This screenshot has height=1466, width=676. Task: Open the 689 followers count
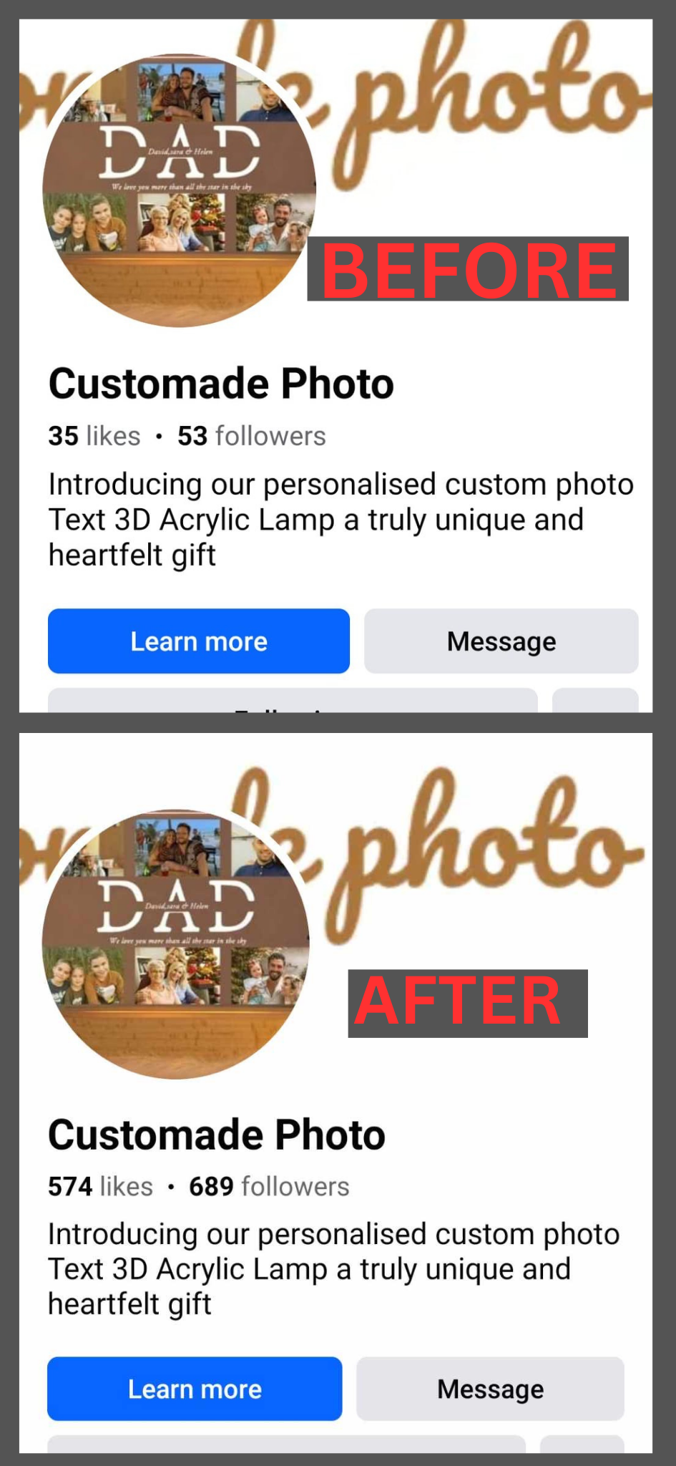(x=269, y=1186)
